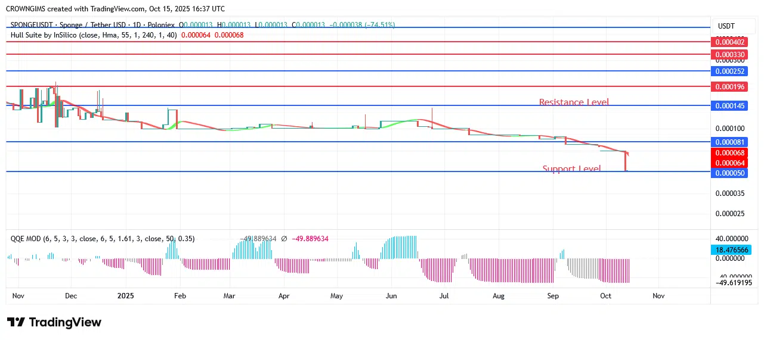The height and width of the screenshot is (340, 764).
Task: Click the TradingView wordmark text
Action: [65, 322]
